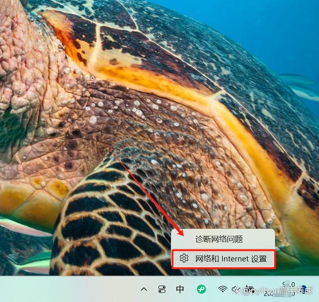The height and width of the screenshot is (302, 319).
Task: Open the volume speaker icon in the tray
Action: tap(235, 290)
